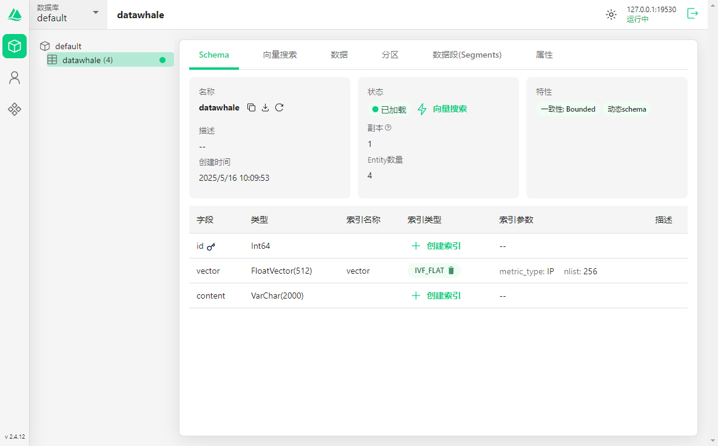This screenshot has height=446, width=718.
Task: Open the Databases cube icon in sidebar
Action: coord(15,46)
